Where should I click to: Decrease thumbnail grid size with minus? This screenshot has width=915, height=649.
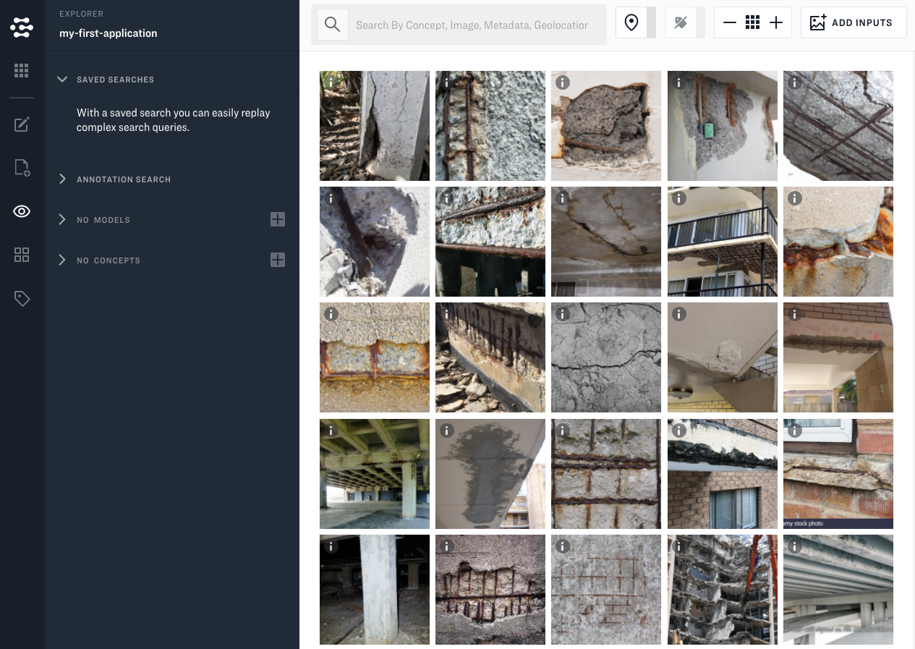click(730, 23)
